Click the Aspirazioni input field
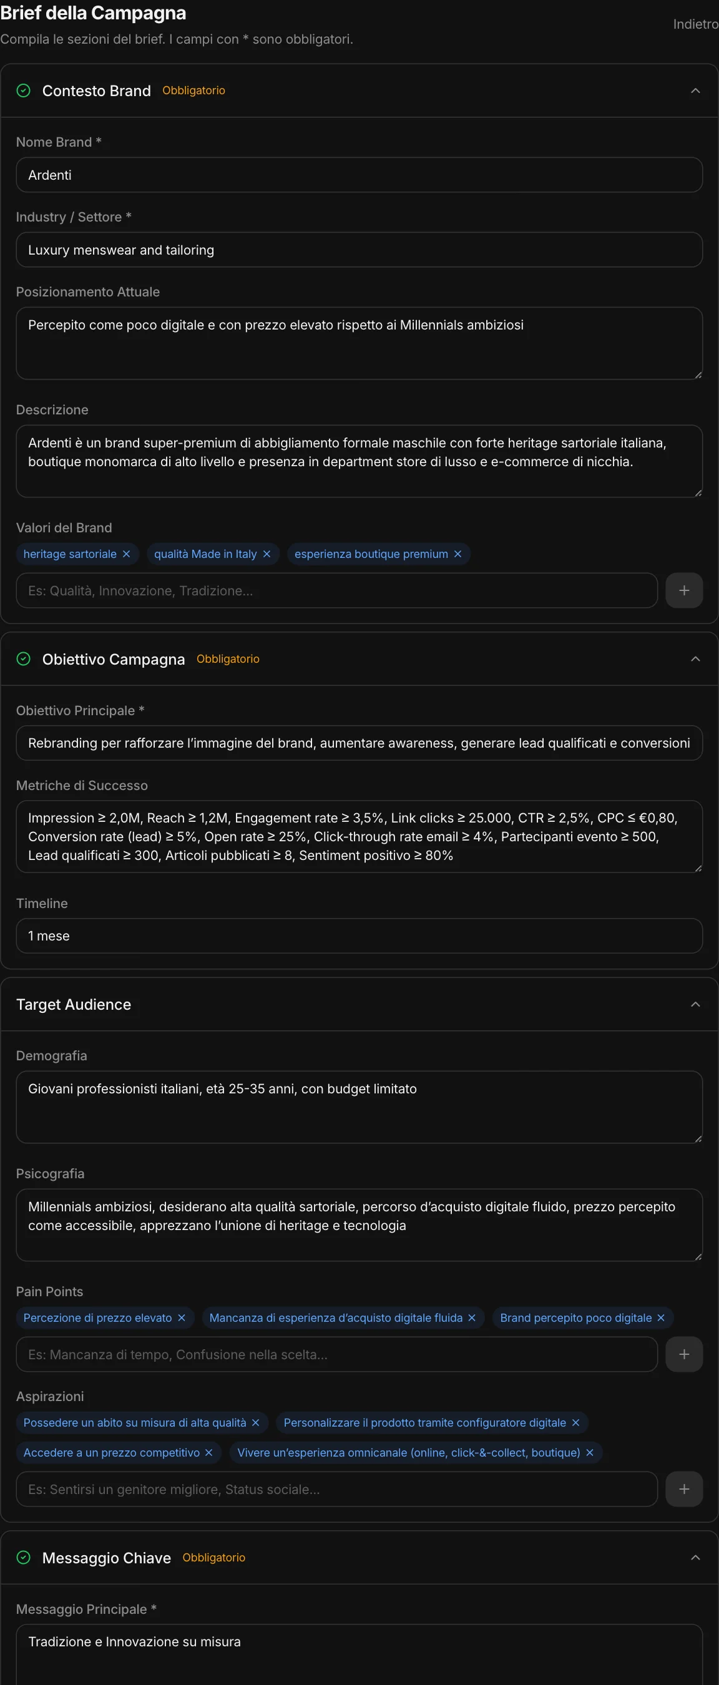 click(337, 1490)
